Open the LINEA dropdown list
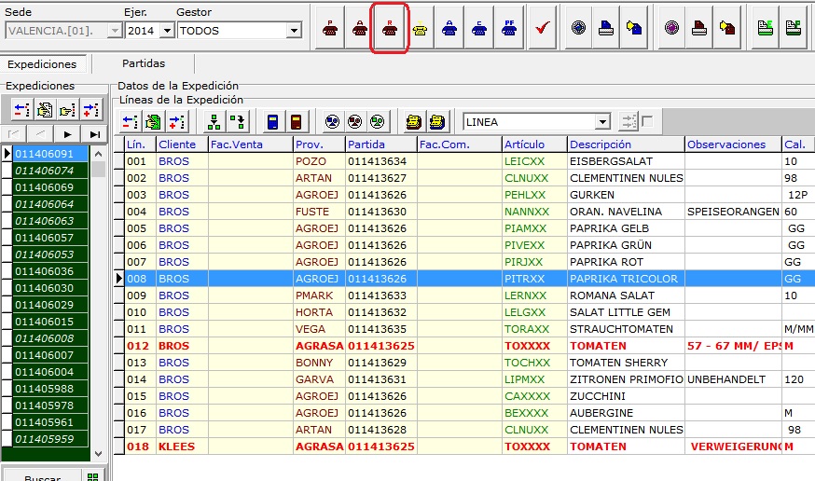Image resolution: width=815 pixels, height=481 pixels. click(602, 122)
